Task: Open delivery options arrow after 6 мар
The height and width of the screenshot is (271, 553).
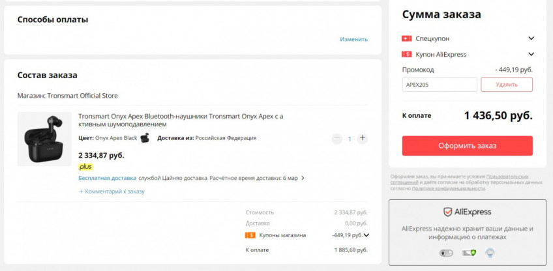Action: click(303, 178)
